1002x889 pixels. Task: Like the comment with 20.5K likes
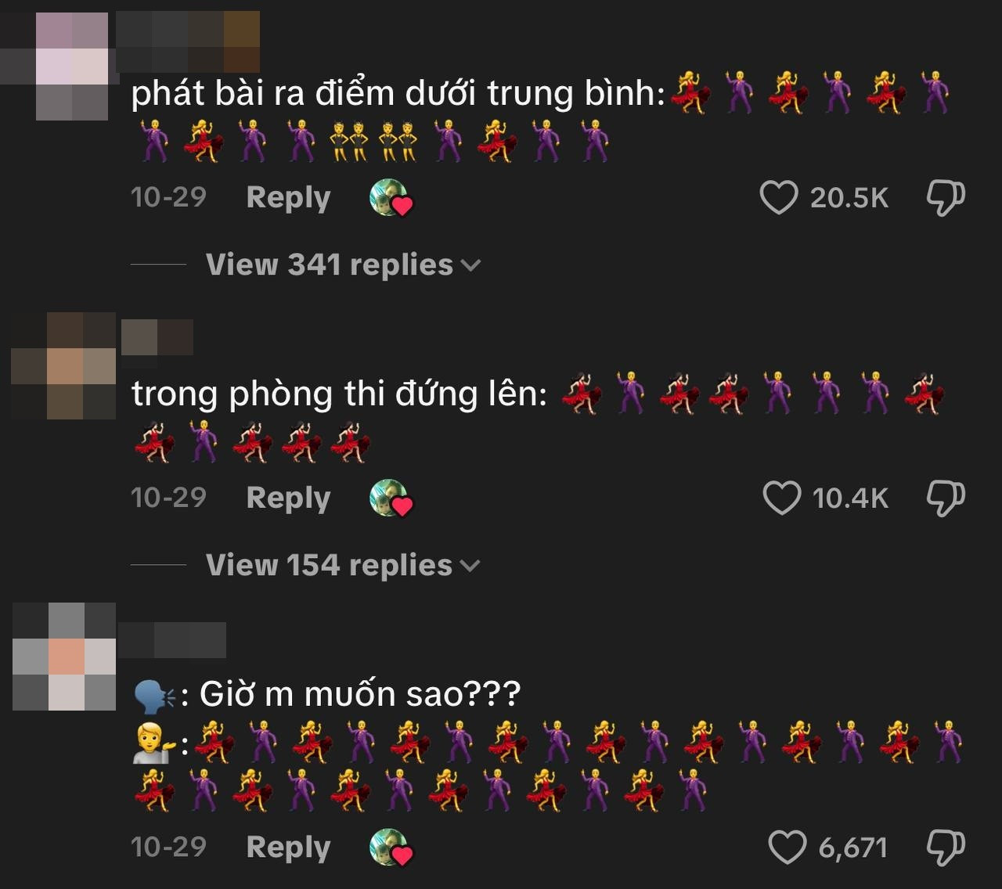(x=779, y=197)
